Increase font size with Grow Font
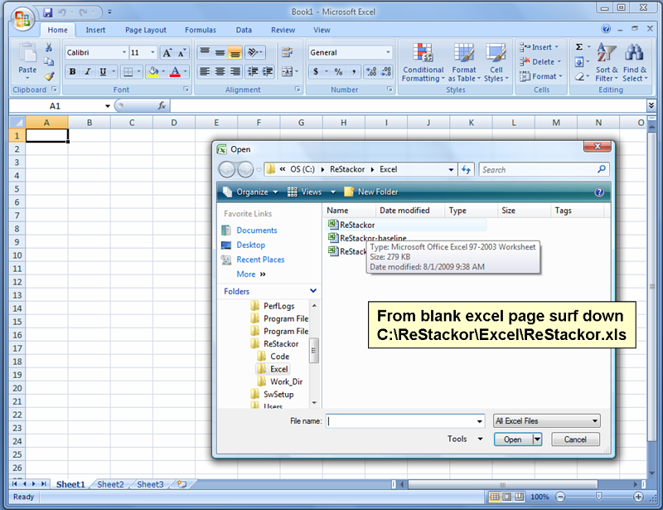This screenshot has width=663, height=510. pyautogui.click(x=167, y=52)
